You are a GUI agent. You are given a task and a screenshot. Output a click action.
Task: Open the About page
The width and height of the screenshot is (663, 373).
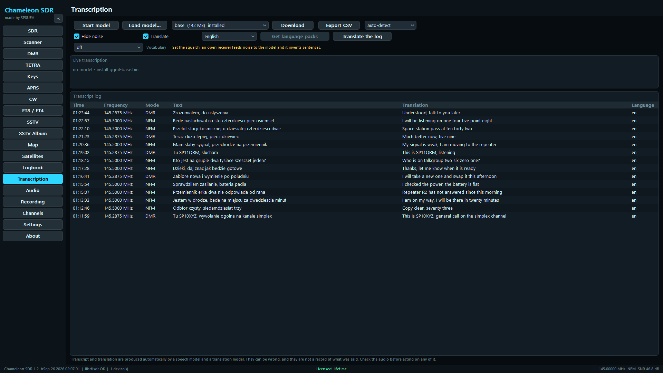tap(33, 236)
